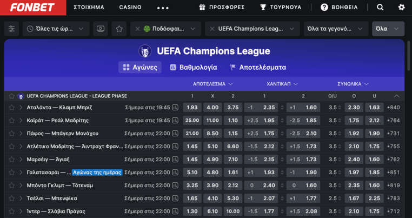Select odds 1.93 for Αταλάντα win
Screen dimensions: 412x218
point(192,107)
